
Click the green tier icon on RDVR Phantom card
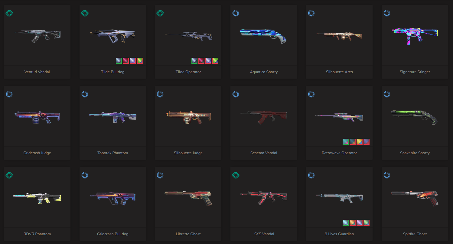pyautogui.click(x=9, y=175)
